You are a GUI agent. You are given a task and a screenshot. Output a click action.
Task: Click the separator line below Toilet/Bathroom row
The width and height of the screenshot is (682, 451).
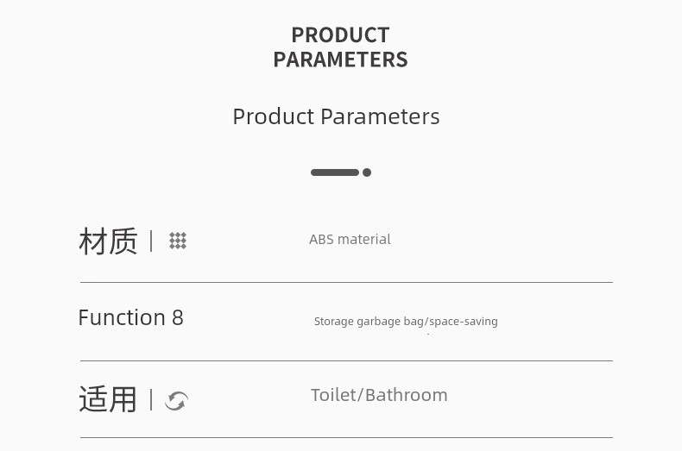346,437
